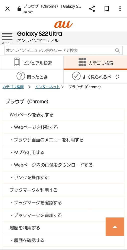The width and height of the screenshot is (127, 250).
Task: Follow the カテゴリ検索 breadcrumb link
Action: (13, 87)
